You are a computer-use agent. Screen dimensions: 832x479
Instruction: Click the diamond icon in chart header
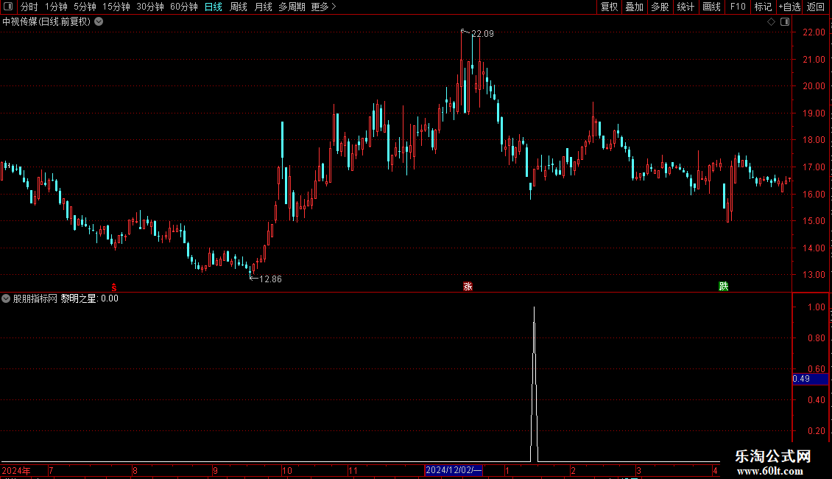772,22
